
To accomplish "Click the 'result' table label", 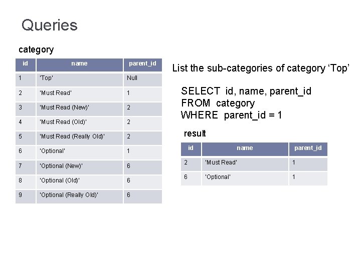I will pos(195,133).
